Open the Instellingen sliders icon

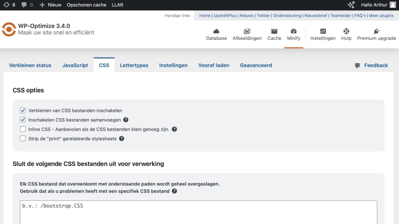[323, 31]
